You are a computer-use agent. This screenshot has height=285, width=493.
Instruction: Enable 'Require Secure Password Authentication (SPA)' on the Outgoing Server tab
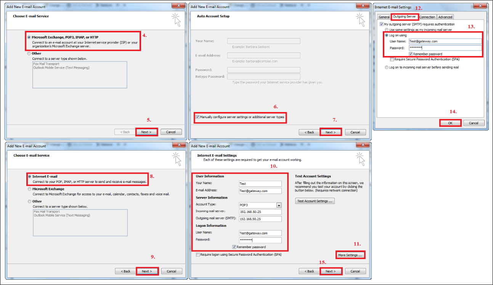click(x=392, y=59)
